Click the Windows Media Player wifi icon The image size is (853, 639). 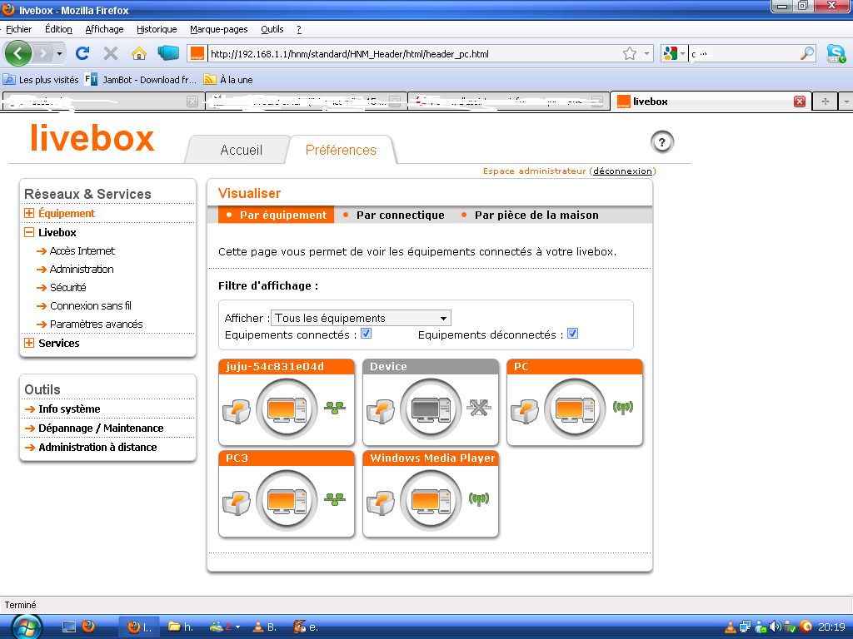pos(478,499)
